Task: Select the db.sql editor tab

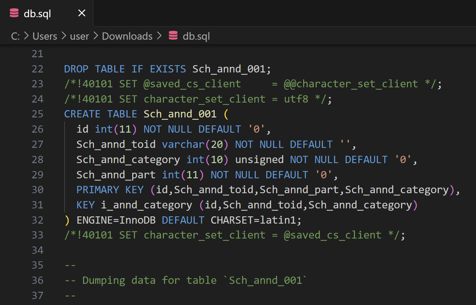Action: coord(47,13)
